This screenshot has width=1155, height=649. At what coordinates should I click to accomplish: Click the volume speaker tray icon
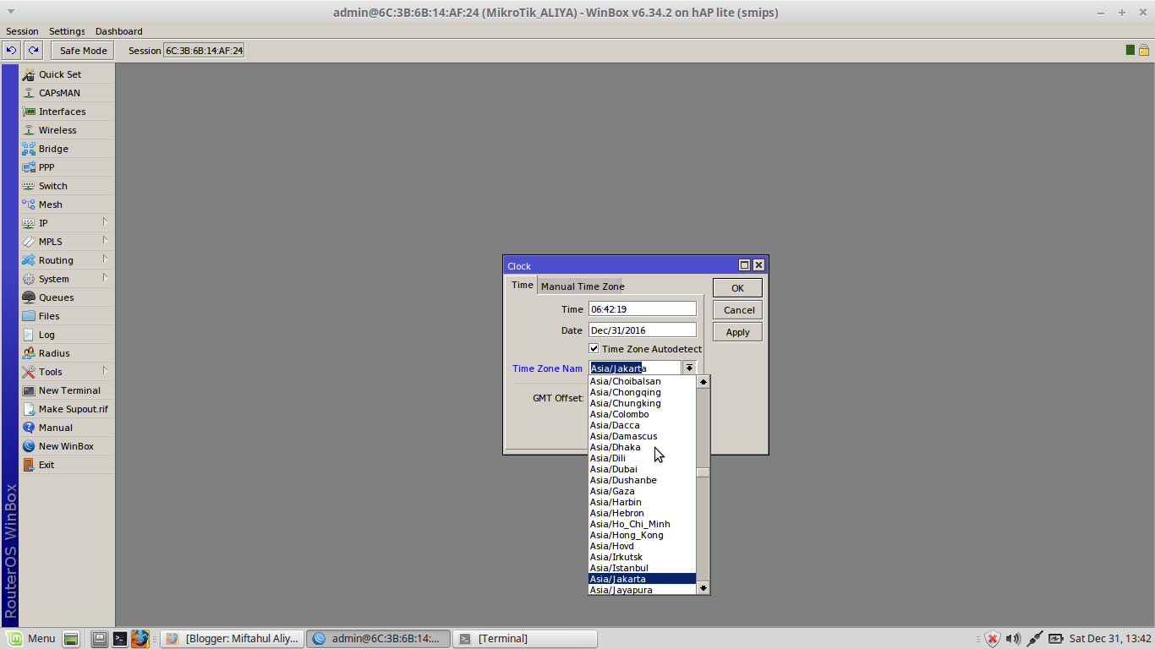click(1013, 639)
